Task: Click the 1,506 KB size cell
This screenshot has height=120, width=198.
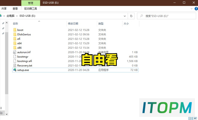Action: coord(132,61)
